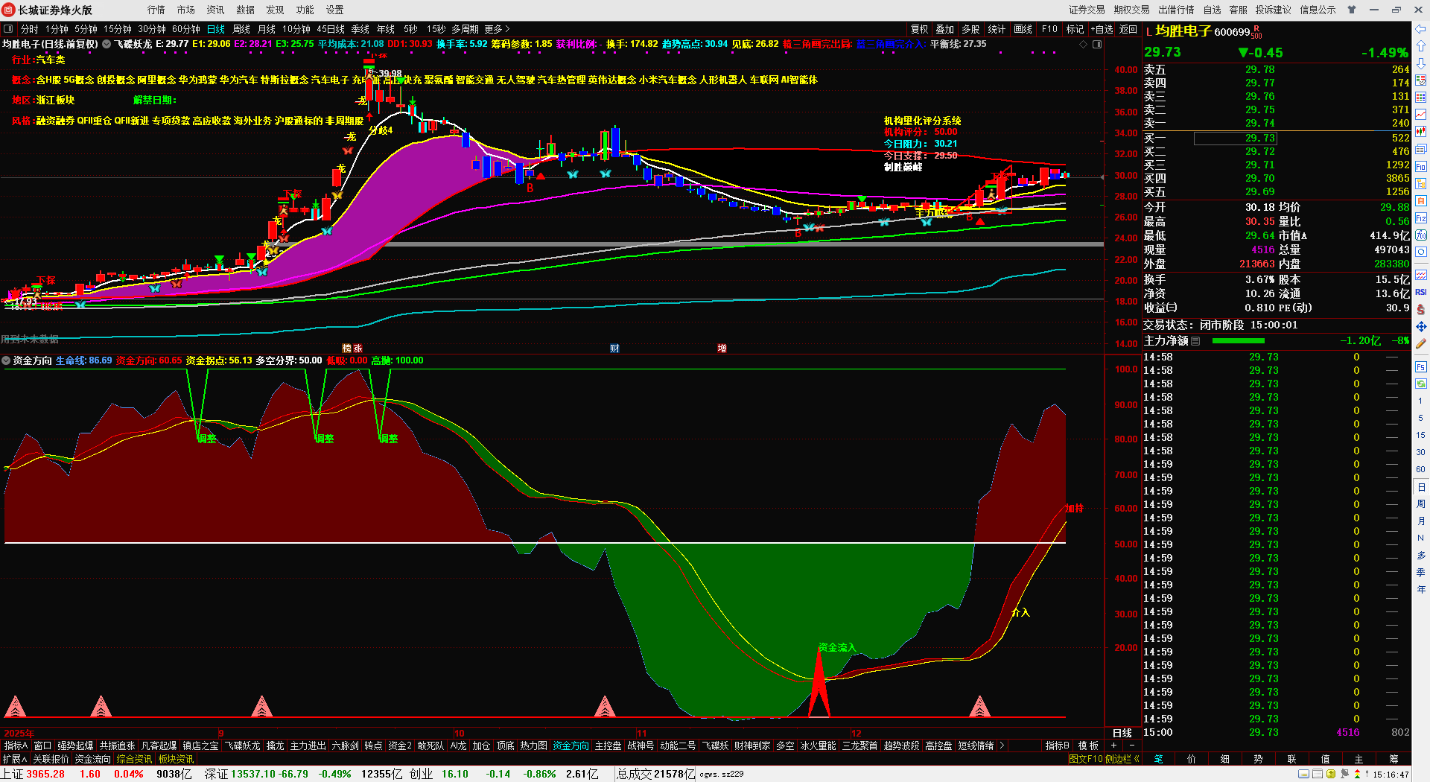This screenshot has width=1430, height=782.
Task: Click the blue move-arrows sidebar icon
Action: click(x=1421, y=326)
